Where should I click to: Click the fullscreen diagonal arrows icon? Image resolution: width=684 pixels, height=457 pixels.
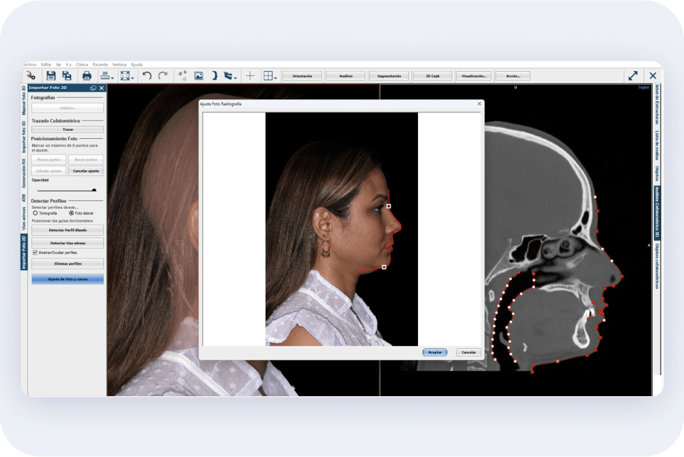point(633,76)
